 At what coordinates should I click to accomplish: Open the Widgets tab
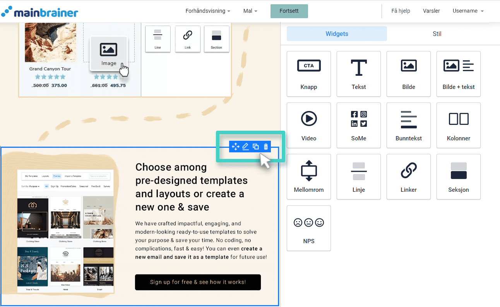point(336,34)
